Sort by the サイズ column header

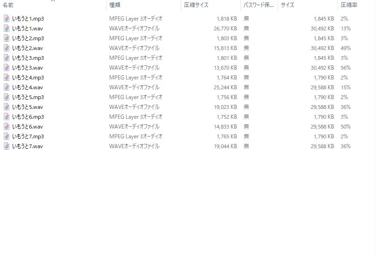[287, 5]
